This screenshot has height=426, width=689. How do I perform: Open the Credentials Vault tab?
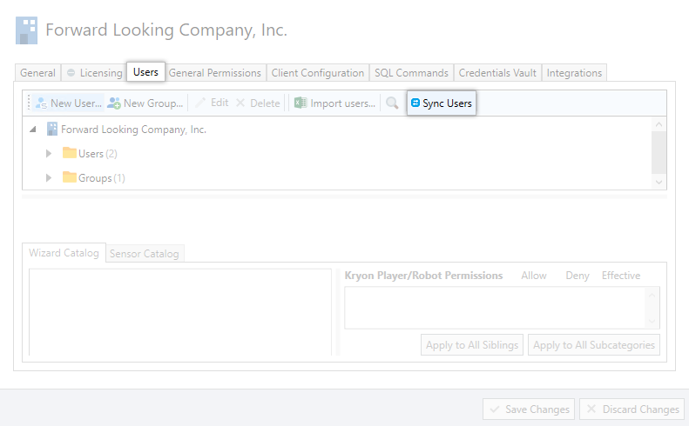497,73
